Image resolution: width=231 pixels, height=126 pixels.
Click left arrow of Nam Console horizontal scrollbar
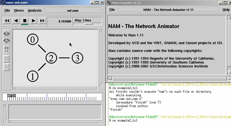pyautogui.click(x=110, y=79)
